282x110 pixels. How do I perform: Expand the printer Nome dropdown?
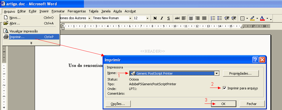[217, 73]
